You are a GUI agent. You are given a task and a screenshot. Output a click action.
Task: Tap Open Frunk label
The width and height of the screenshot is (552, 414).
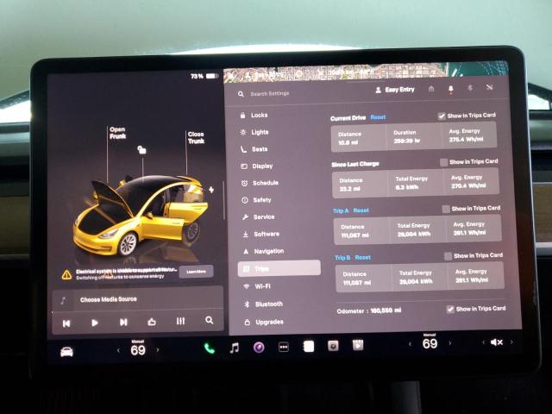[x=117, y=133]
